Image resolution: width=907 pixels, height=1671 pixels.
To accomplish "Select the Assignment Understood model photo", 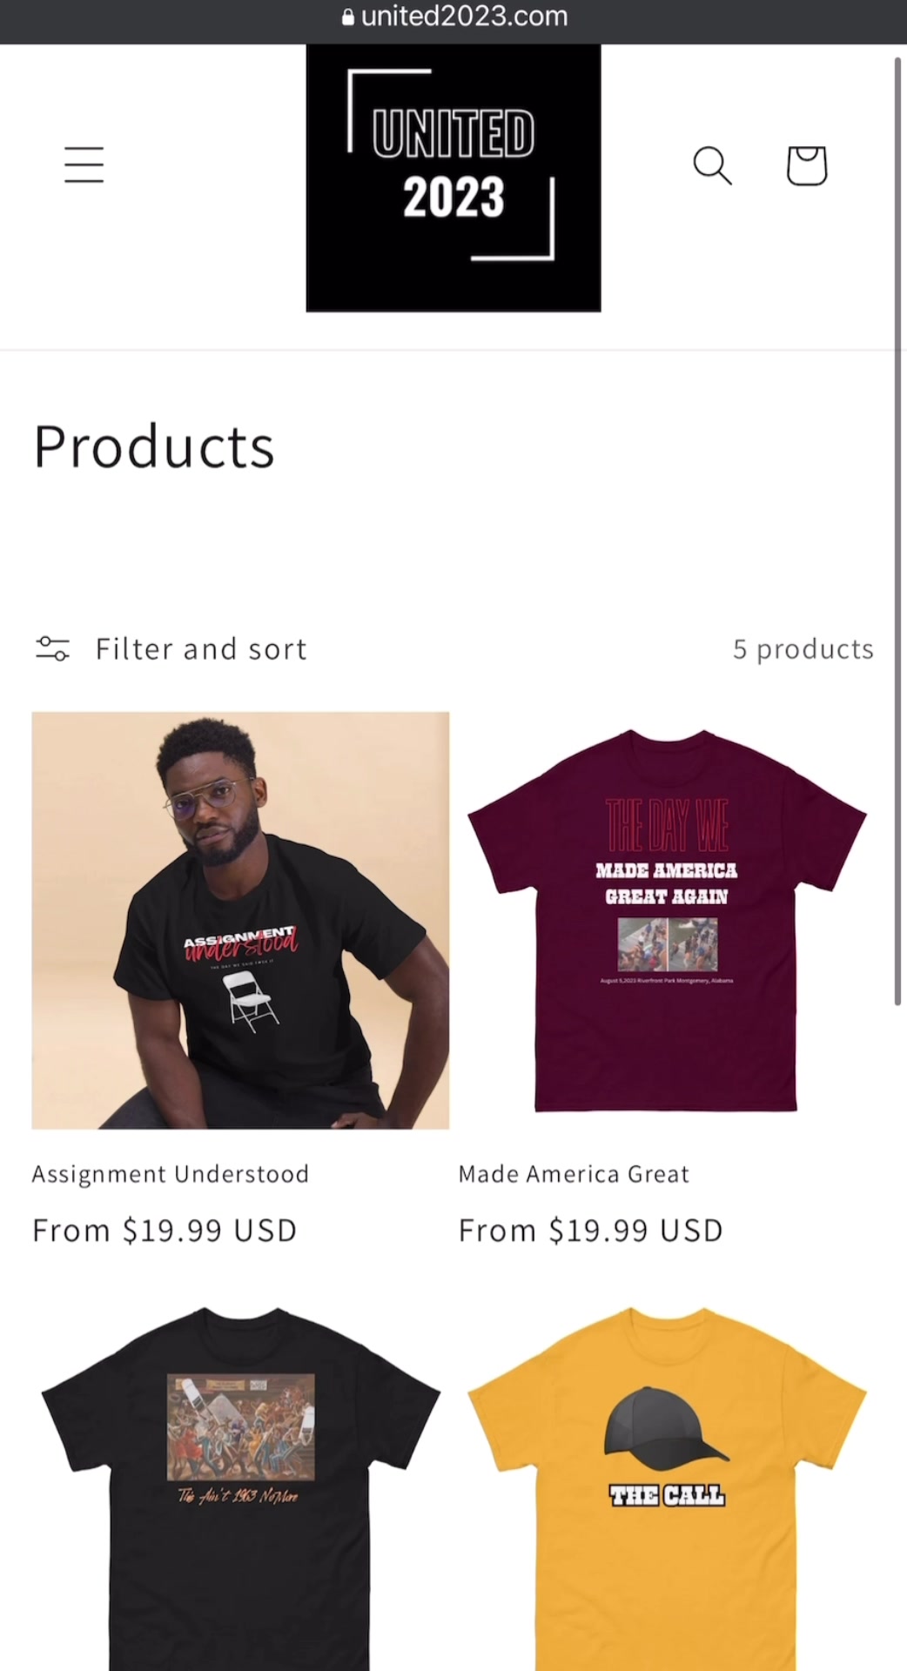I will tap(240, 920).
